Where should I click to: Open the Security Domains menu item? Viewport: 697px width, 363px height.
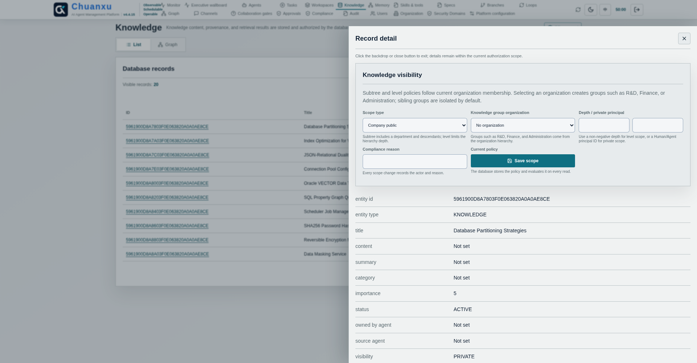click(446, 13)
